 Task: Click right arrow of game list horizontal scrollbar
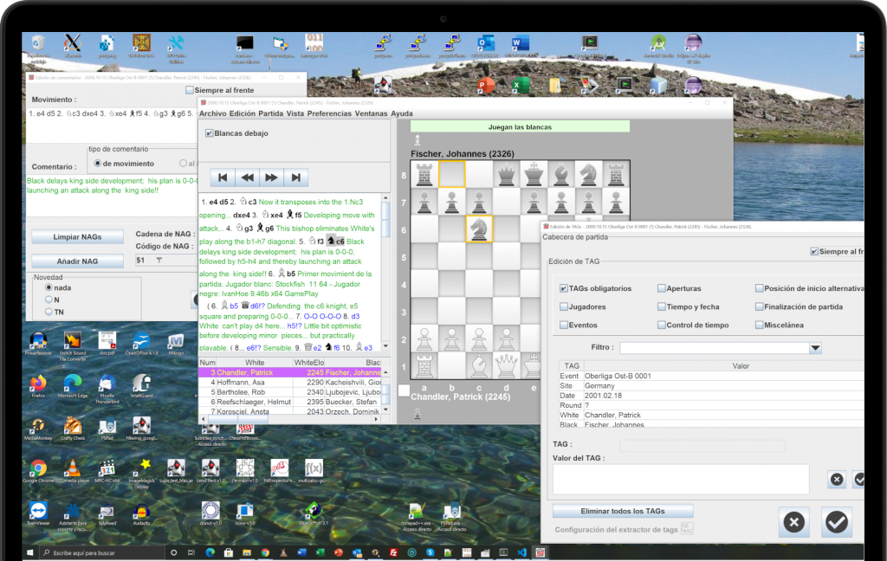click(377, 419)
